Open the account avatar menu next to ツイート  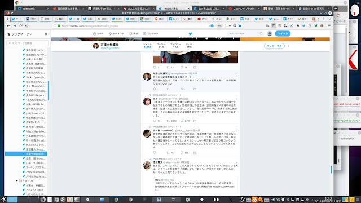click(270, 34)
